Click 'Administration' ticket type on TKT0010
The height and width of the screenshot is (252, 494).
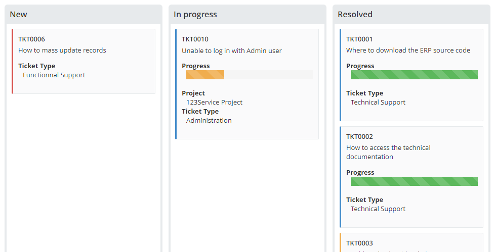pos(209,120)
